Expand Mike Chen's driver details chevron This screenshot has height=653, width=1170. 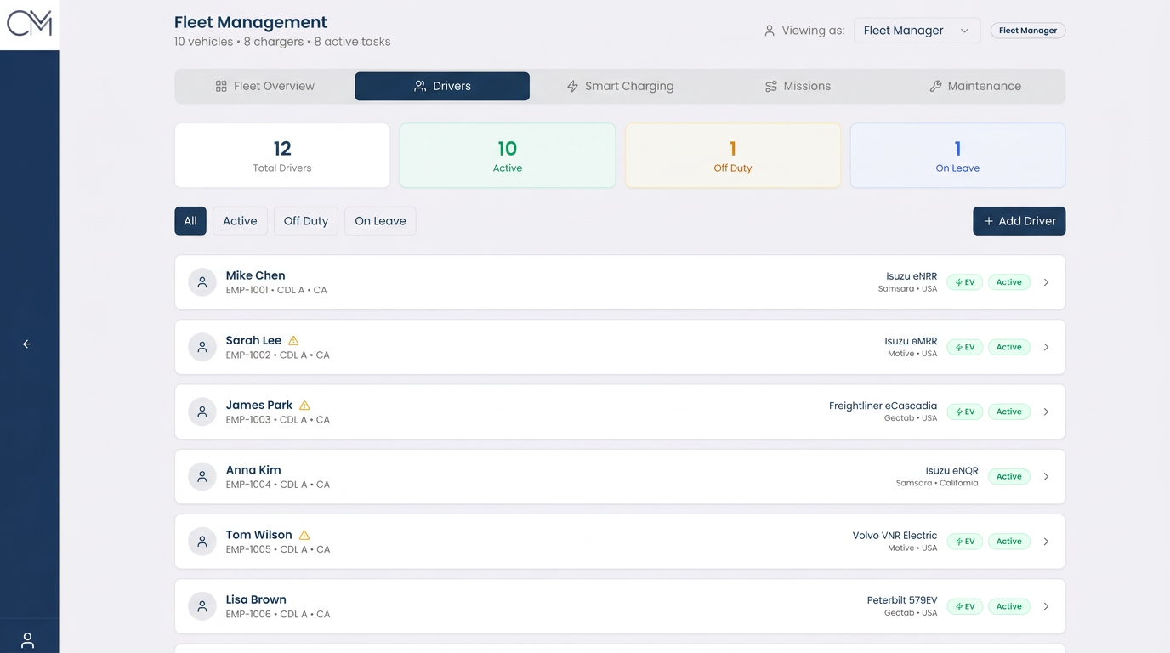coord(1046,282)
